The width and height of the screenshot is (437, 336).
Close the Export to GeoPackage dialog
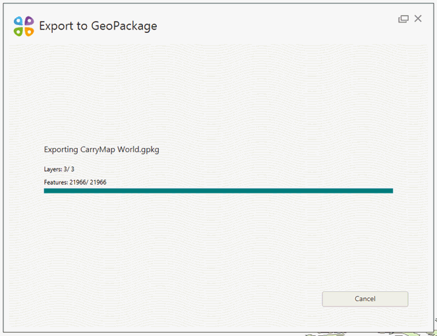pyautogui.click(x=418, y=19)
